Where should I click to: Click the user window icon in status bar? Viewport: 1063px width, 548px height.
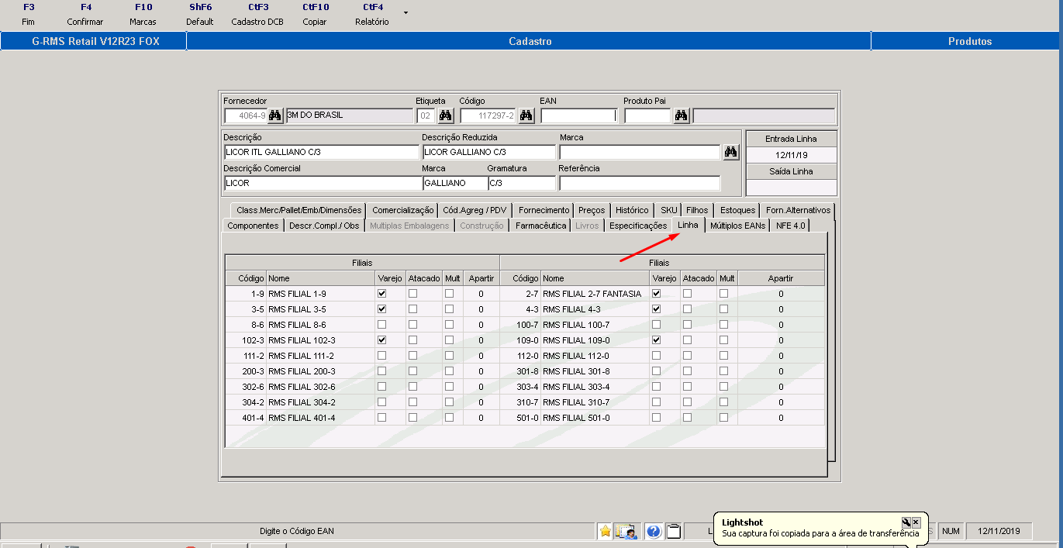626,531
